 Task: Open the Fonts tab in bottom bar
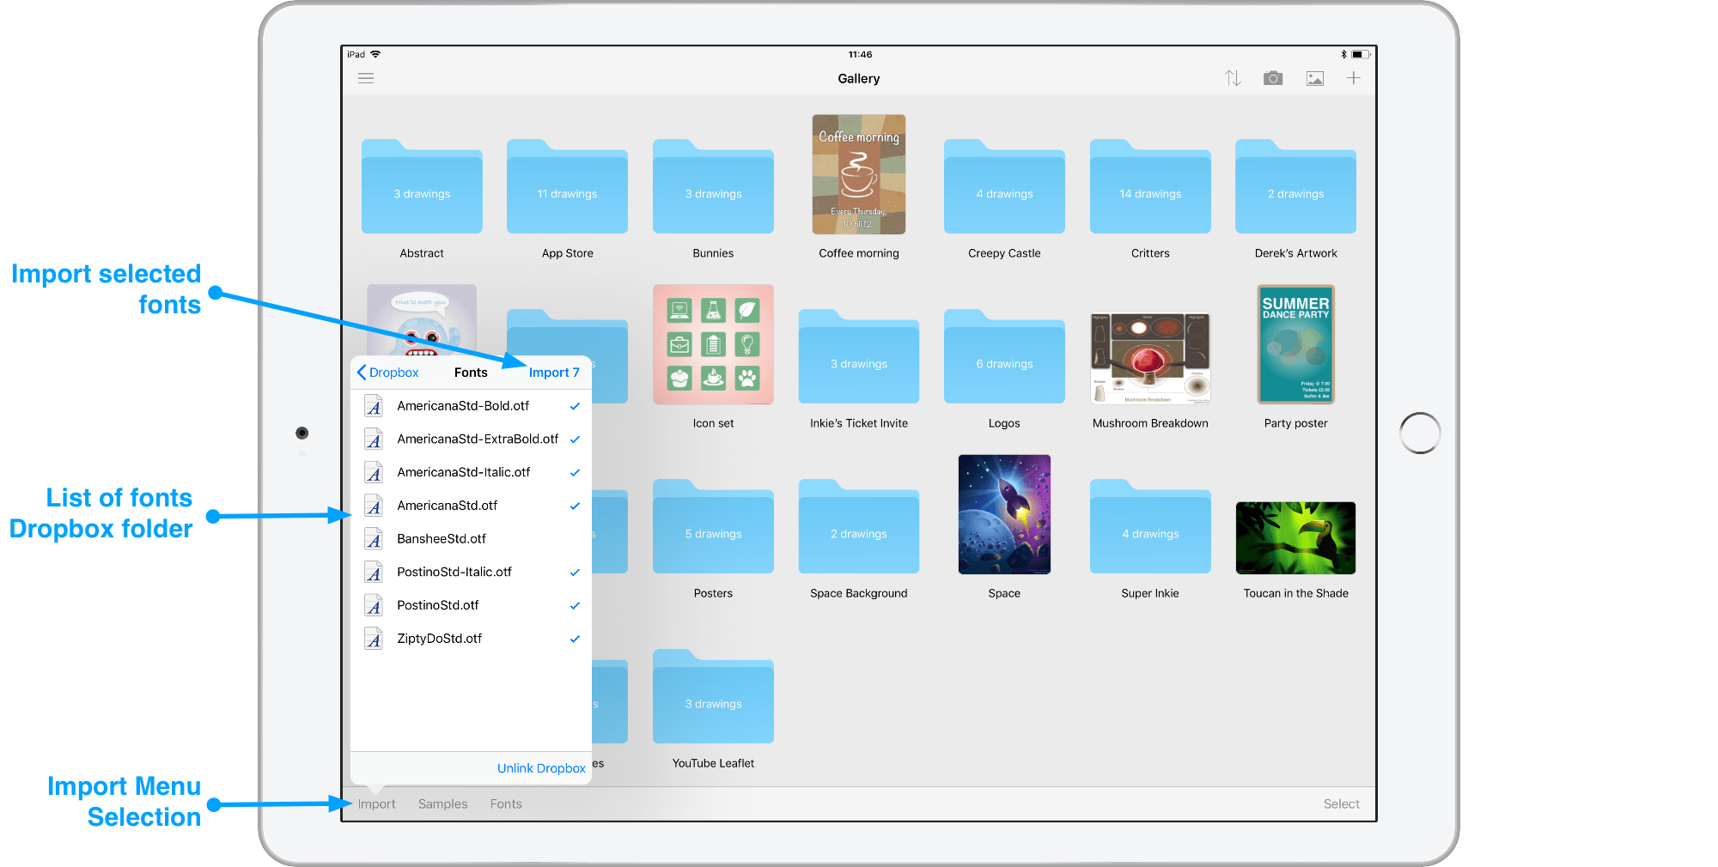pos(506,804)
